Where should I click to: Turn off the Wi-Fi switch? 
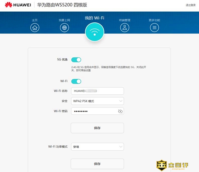pos(76,81)
